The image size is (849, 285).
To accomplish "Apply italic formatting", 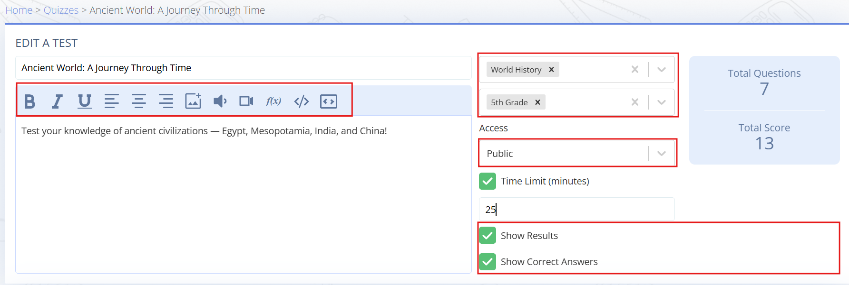I will pyautogui.click(x=57, y=101).
